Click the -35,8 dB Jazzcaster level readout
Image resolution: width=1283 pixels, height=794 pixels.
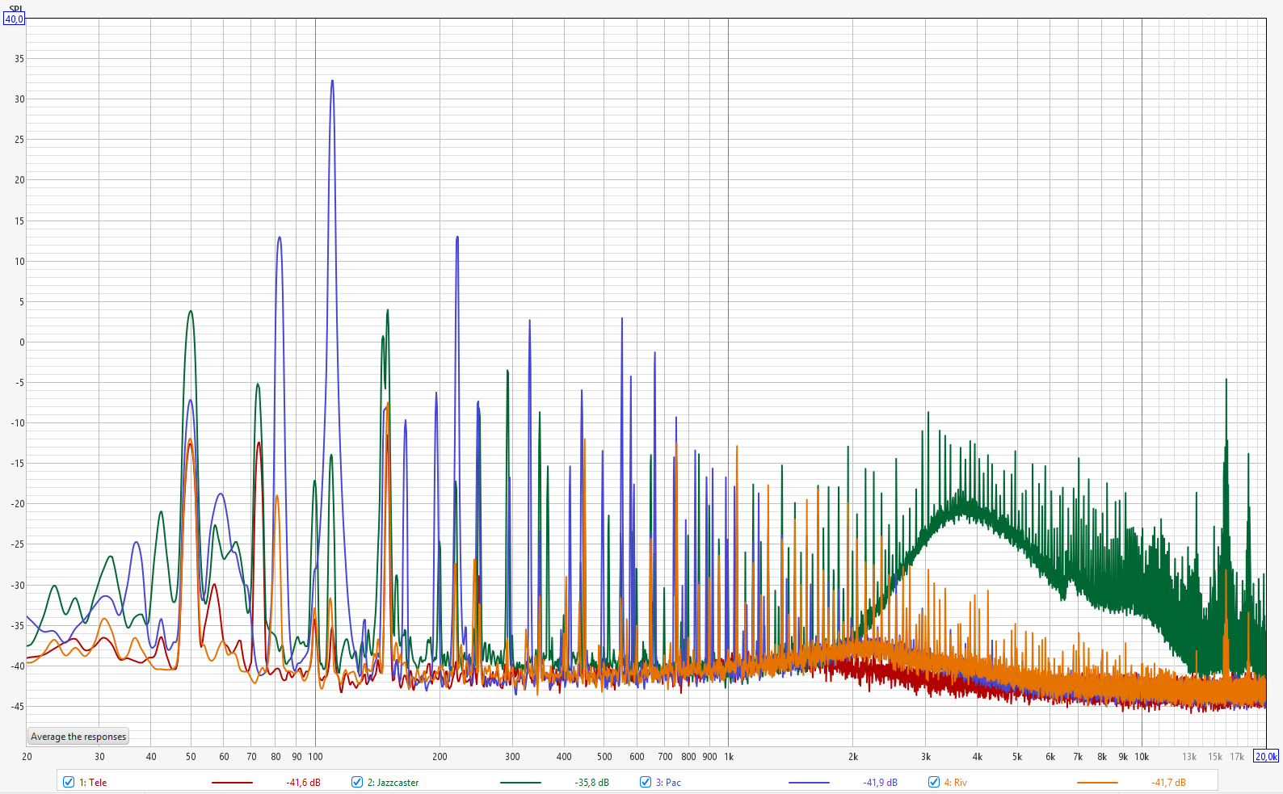(x=591, y=783)
